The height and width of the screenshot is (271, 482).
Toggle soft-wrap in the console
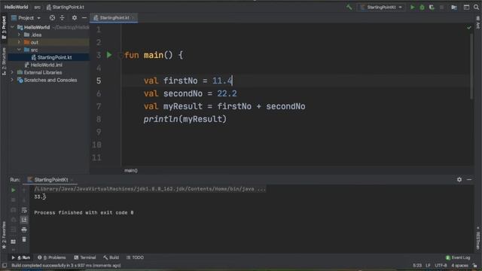coord(24,210)
